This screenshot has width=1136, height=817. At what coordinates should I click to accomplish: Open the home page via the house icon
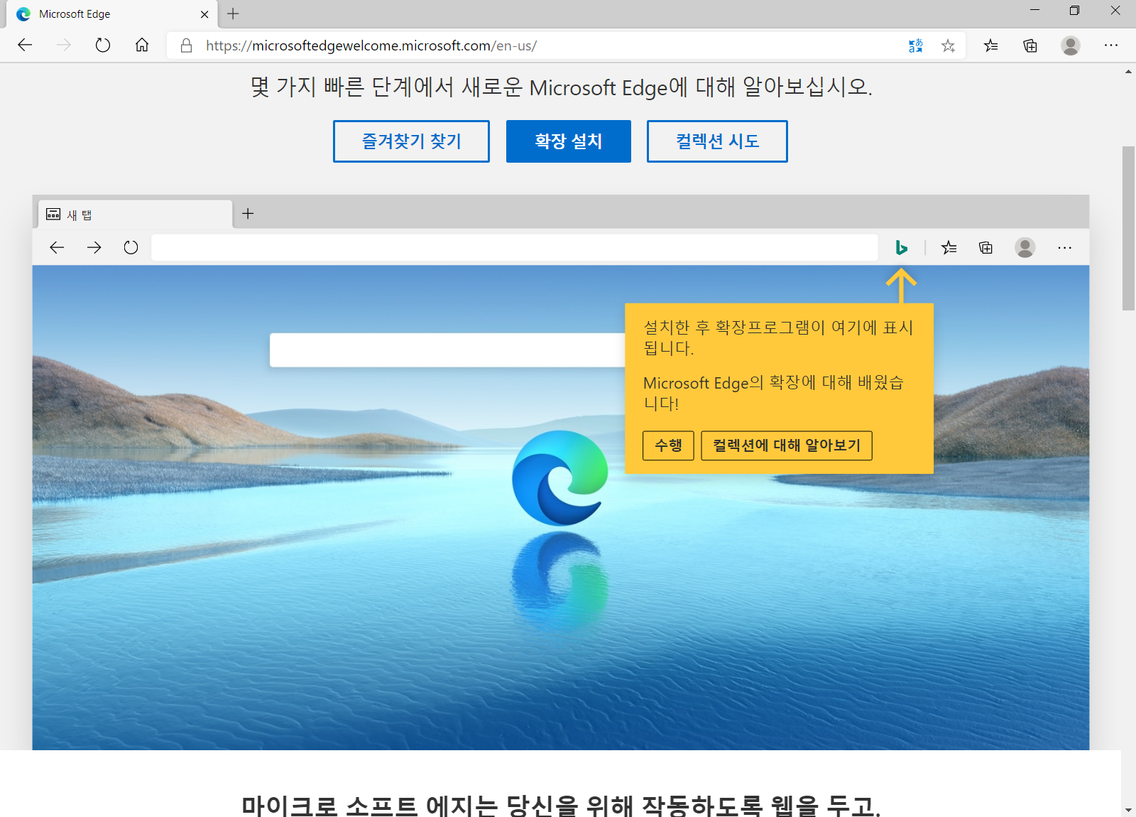(142, 45)
